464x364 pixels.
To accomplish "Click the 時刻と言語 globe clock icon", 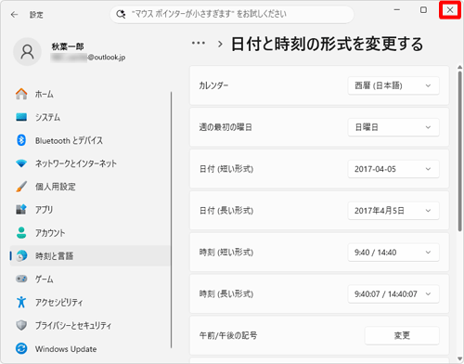I will (21, 255).
